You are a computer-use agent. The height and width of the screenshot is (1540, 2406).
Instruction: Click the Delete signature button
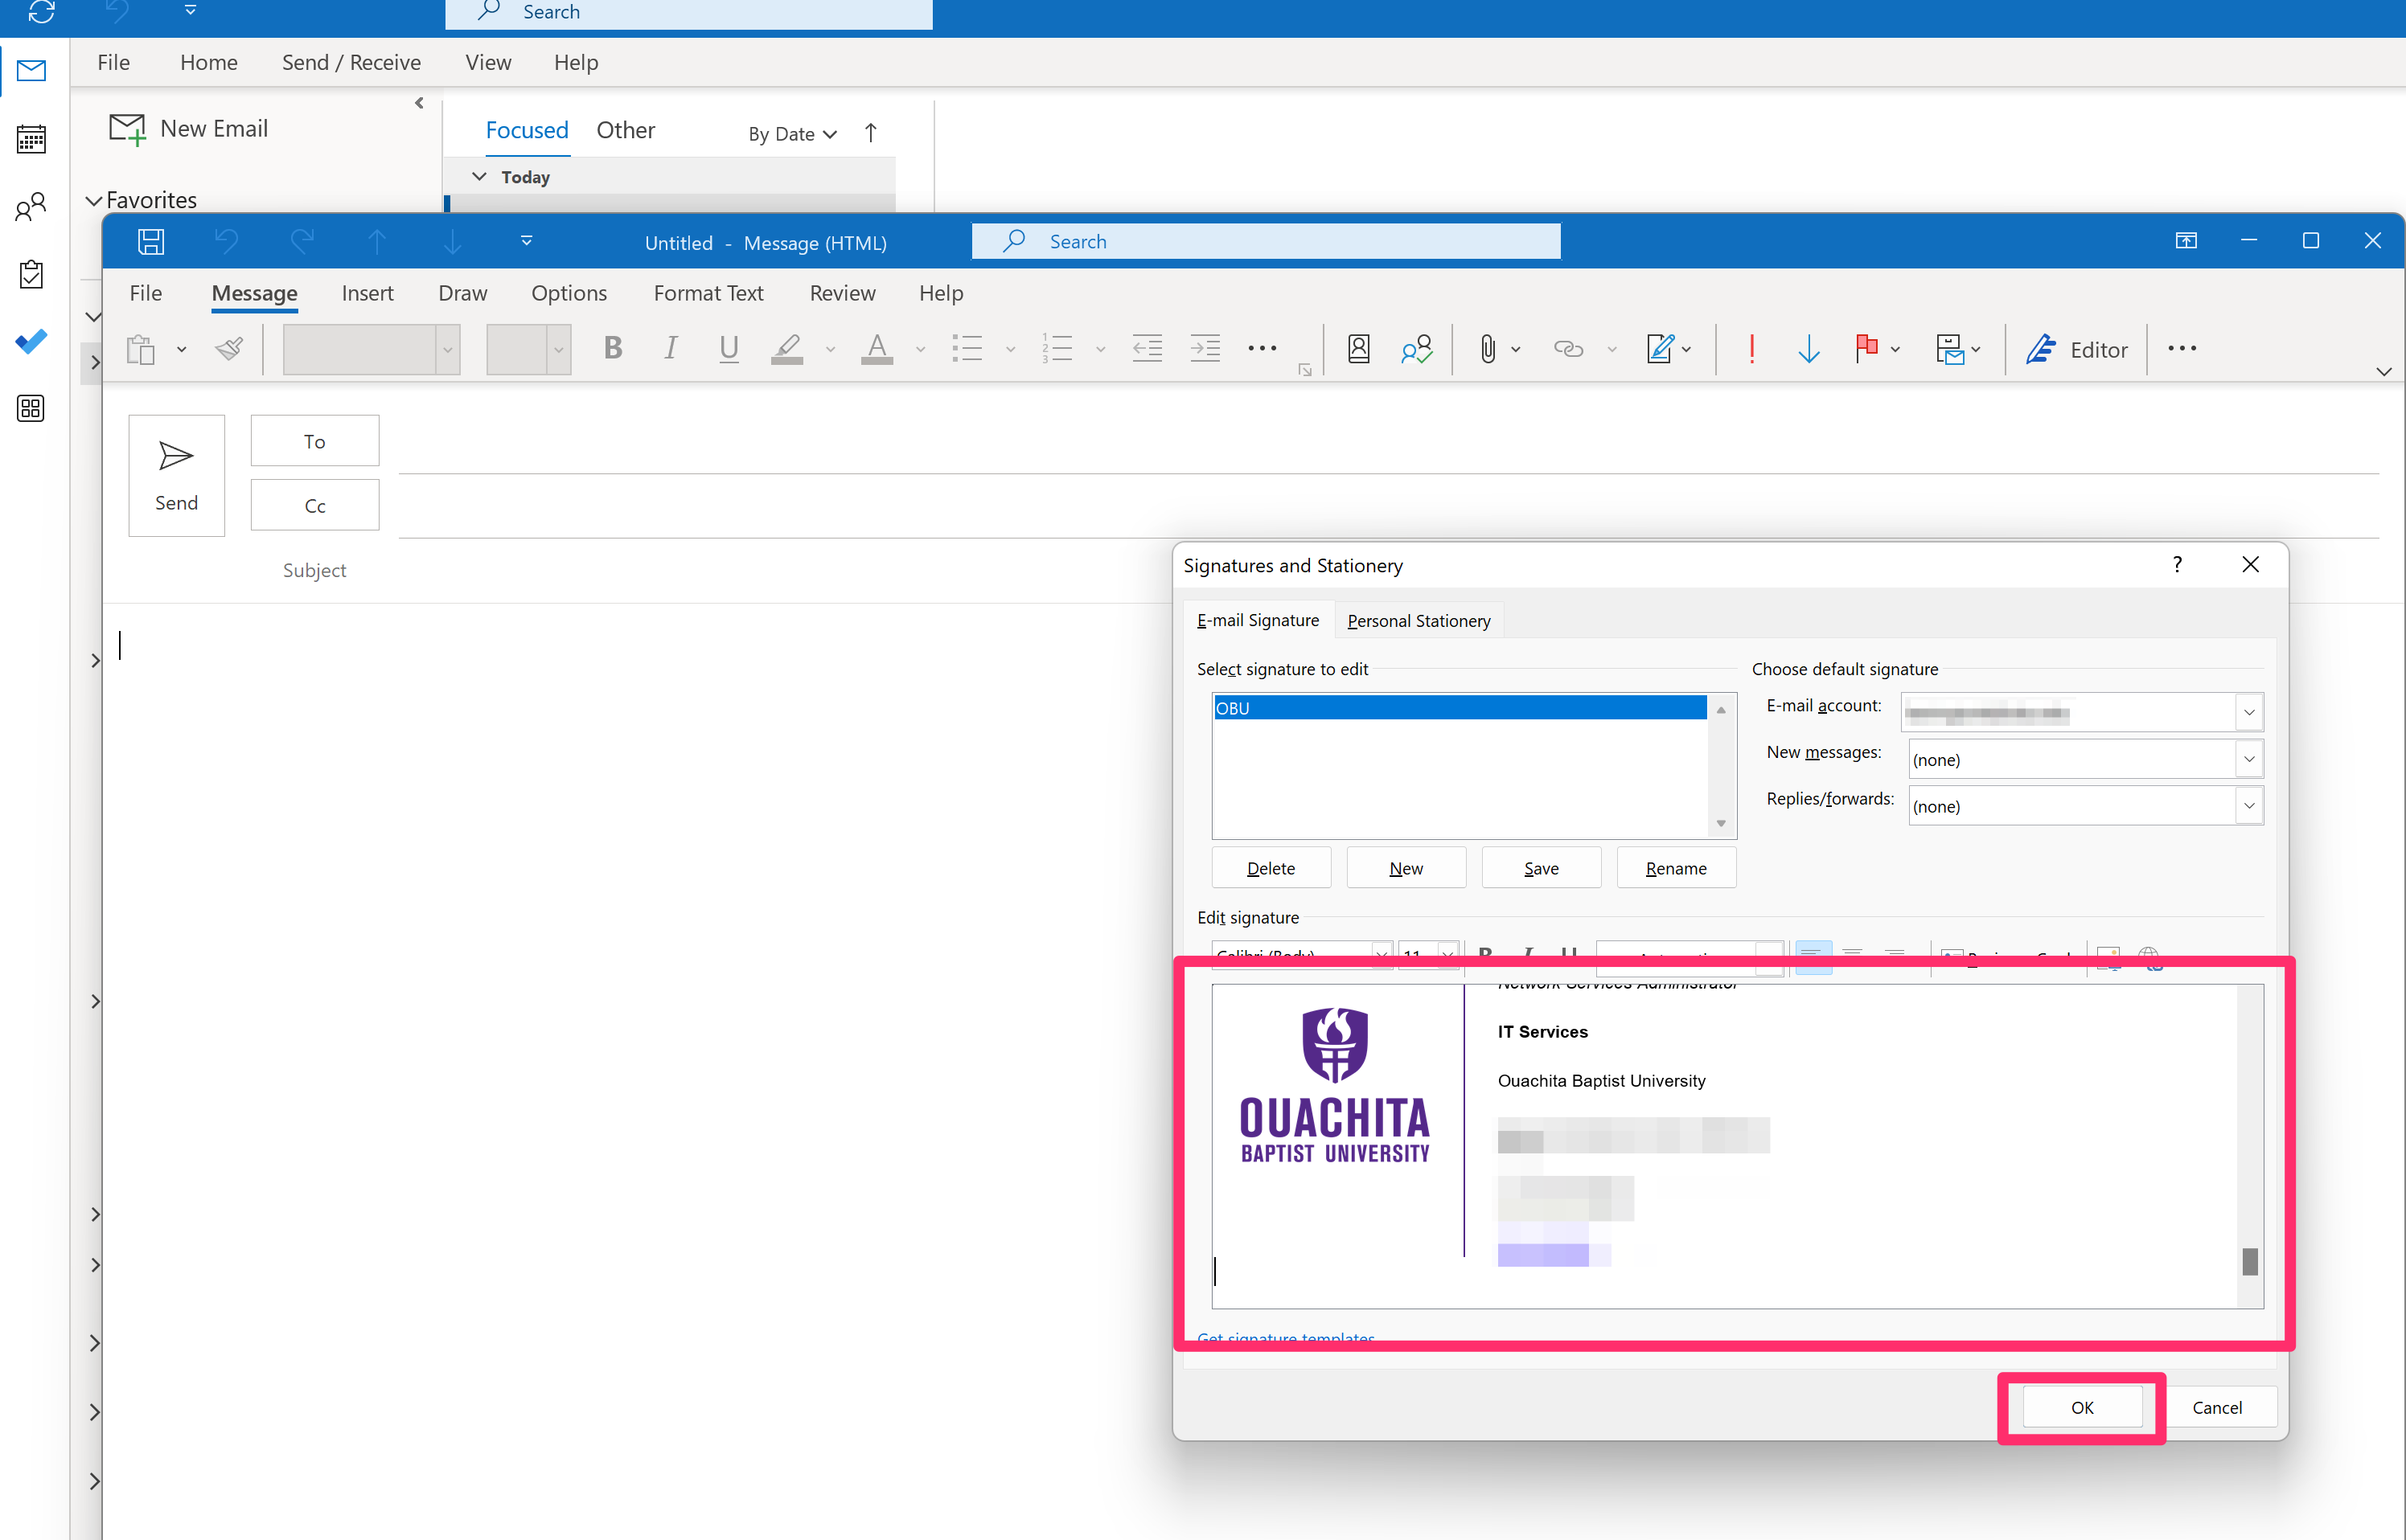(x=1271, y=866)
